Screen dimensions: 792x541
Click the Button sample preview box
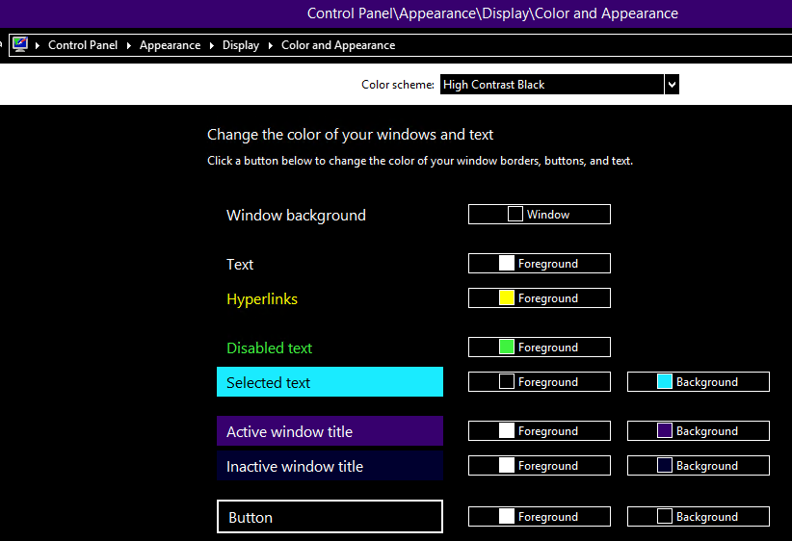(330, 516)
